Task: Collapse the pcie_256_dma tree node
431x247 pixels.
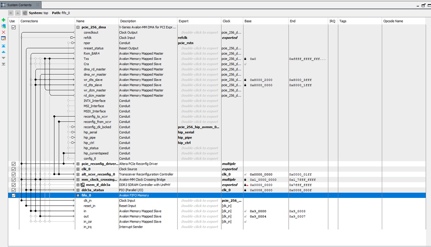Action: click(x=78, y=27)
